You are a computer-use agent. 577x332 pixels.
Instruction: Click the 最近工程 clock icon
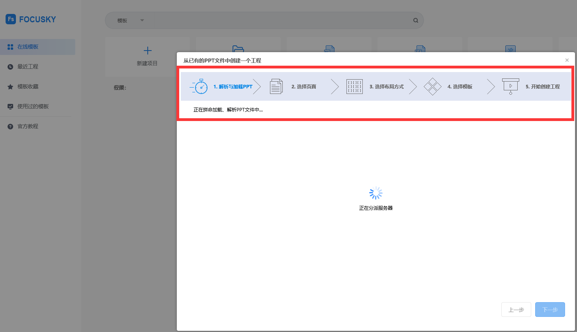[x=10, y=67]
